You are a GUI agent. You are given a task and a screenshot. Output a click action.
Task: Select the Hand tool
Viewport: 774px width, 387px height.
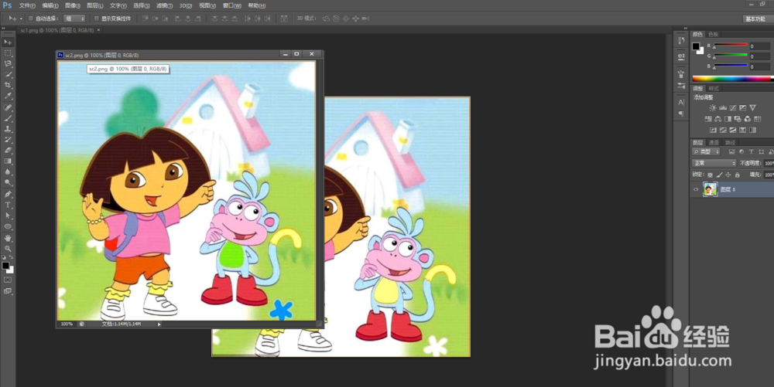click(8, 239)
